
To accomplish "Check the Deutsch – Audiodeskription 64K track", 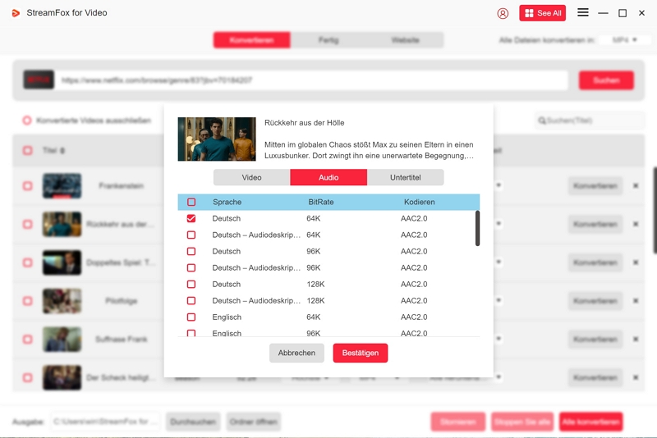I will click(x=191, y=235).
